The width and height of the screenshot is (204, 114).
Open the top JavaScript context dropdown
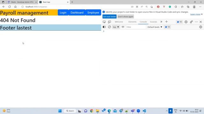[x=116, y=27]
